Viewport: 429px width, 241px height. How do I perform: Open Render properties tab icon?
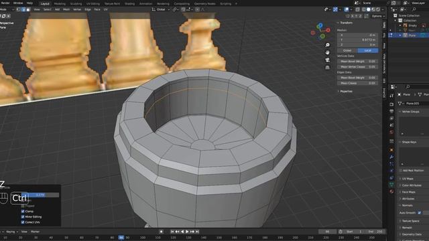[x=391, y=104]
